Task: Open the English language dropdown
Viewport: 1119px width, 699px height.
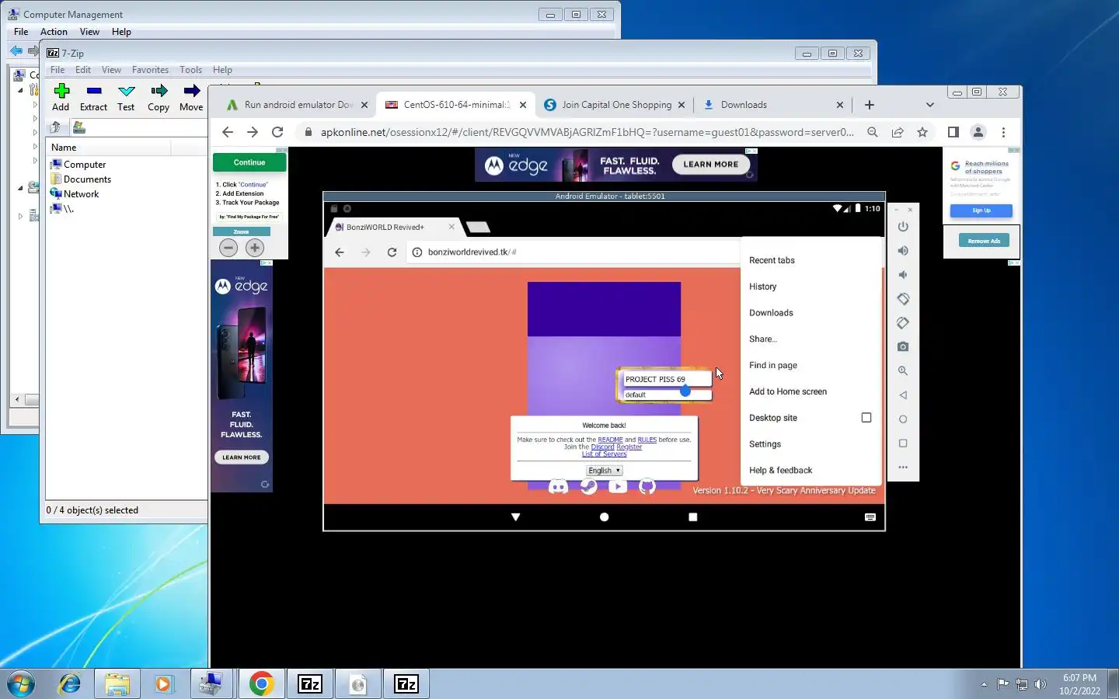Action: pyautogui.click(x=605, y=471)
